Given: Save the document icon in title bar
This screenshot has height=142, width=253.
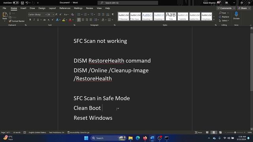Looking at the screenshot, I should click(x=23, y=3).
